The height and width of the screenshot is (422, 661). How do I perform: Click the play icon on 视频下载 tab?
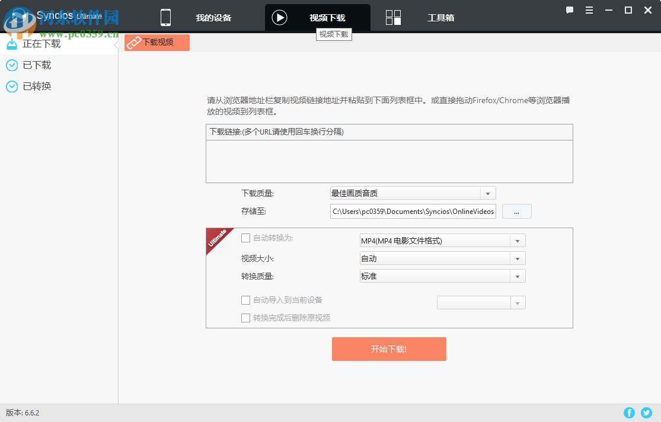[279, 17]
